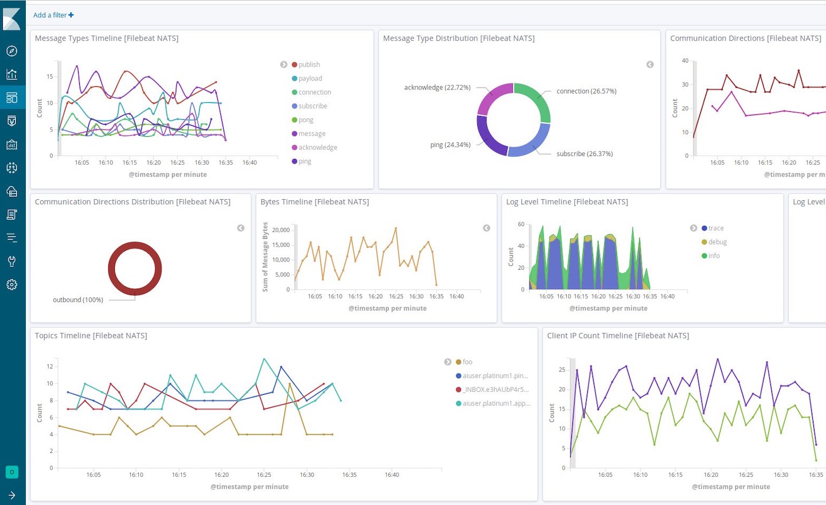Open Management gear icon
Viewport: 826px width, 505px height.
(x=11, y=285)
